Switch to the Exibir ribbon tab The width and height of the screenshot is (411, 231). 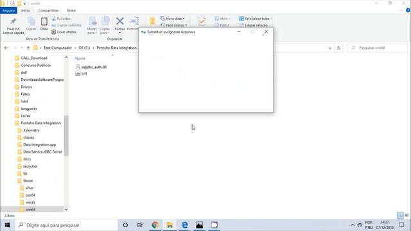71,10
